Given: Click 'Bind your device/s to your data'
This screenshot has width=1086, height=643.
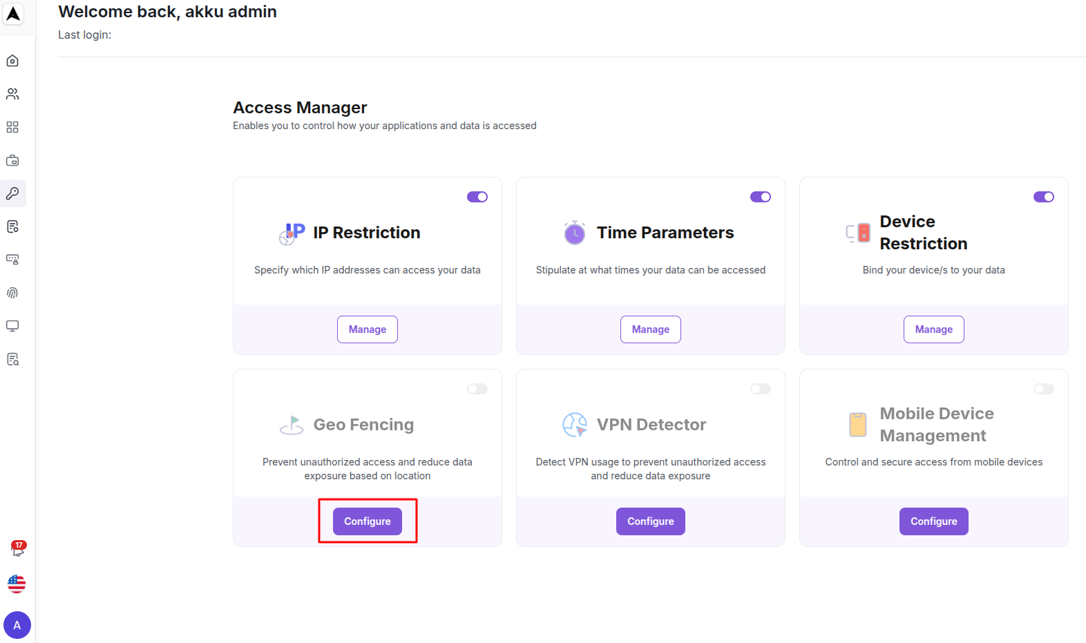Looking at the screenshot, I should pos(934,270).
